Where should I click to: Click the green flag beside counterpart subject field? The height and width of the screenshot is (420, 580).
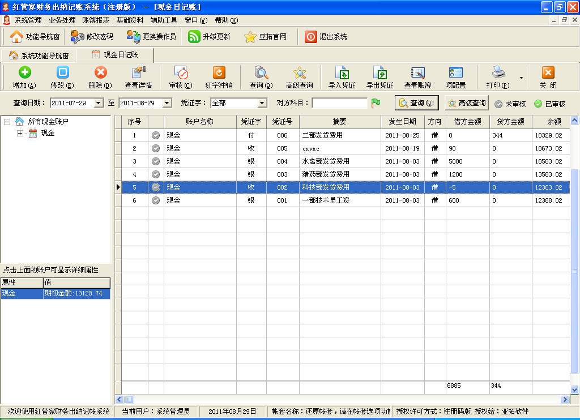[x=376, y=103]
